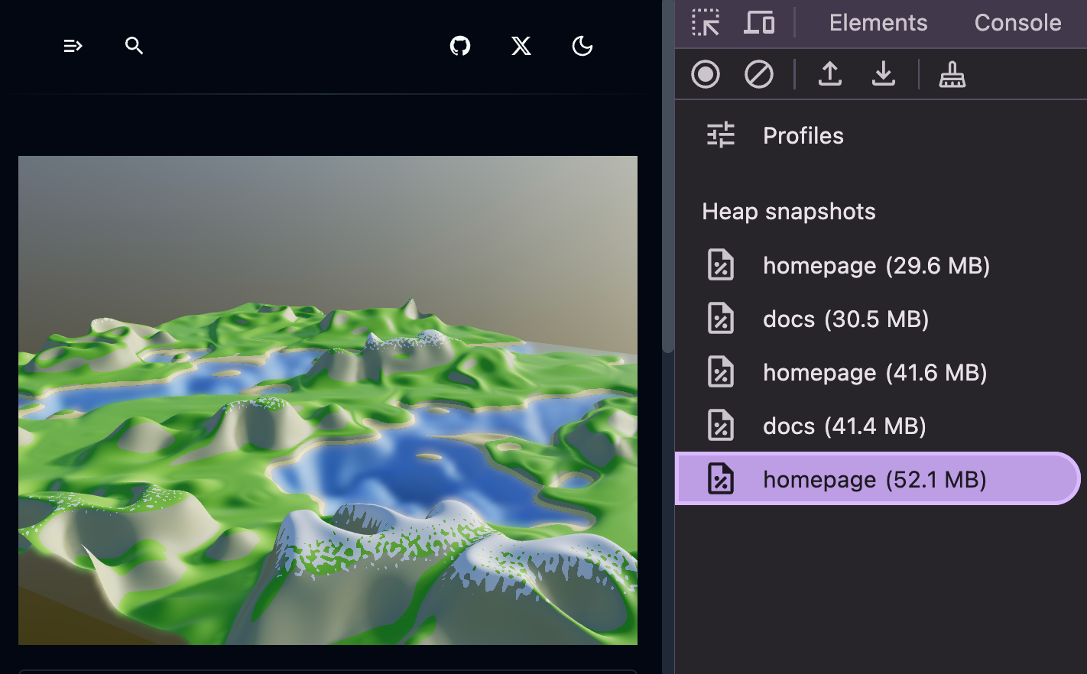The width and height of the screenshot is (1087, 674).
Task: Switch to the Elements tab
Action: click(878, 22)
